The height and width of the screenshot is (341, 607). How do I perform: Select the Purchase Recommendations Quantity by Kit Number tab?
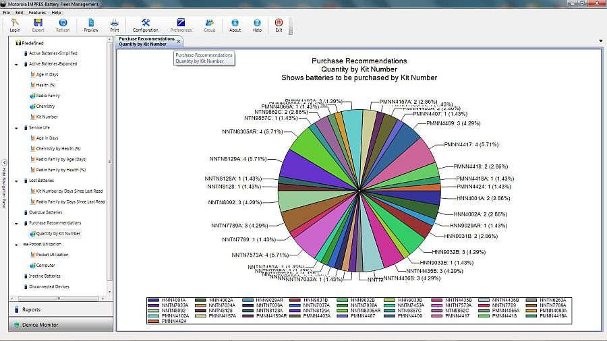tap(146, 41)
